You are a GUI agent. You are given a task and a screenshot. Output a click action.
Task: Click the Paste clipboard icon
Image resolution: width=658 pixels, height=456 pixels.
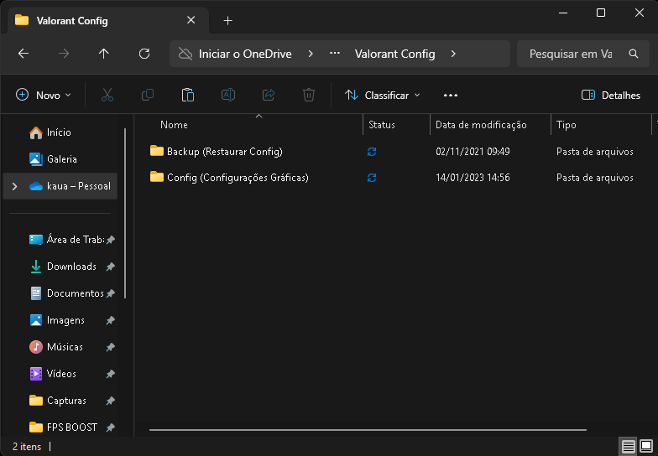(188, 96)
